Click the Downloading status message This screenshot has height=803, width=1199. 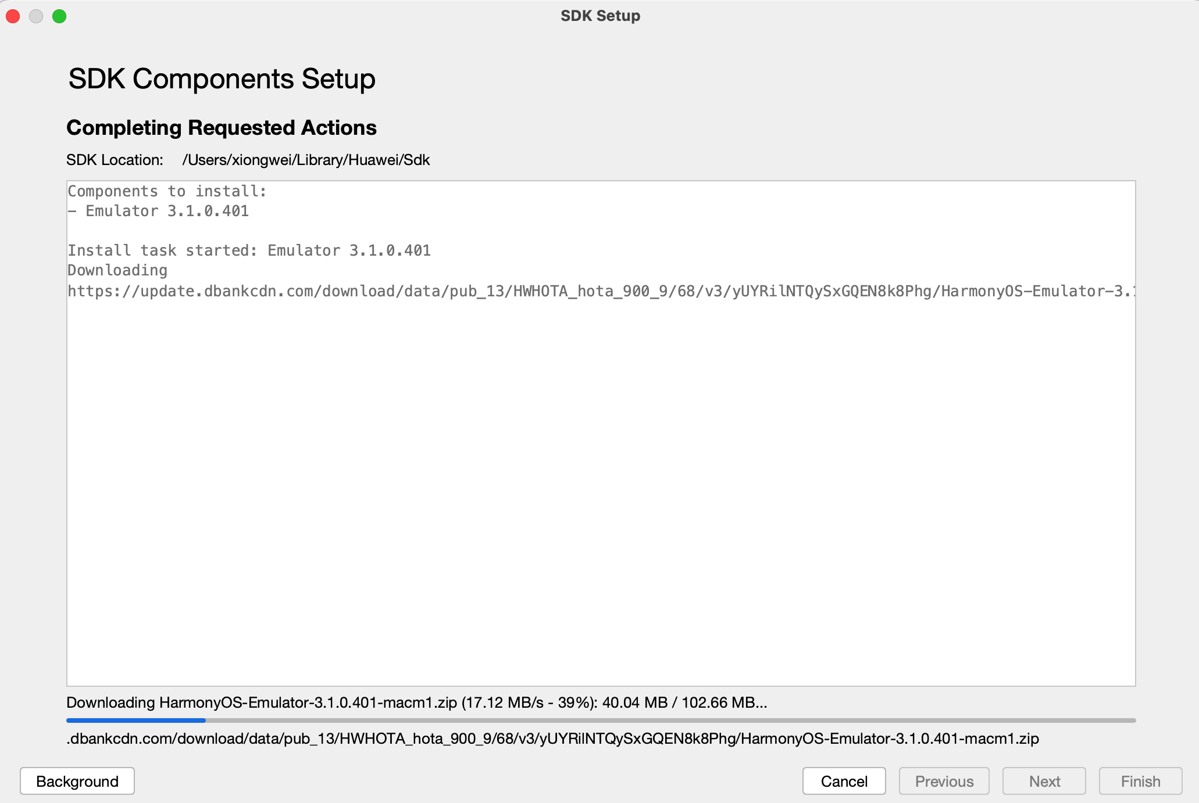click(417, 702)
